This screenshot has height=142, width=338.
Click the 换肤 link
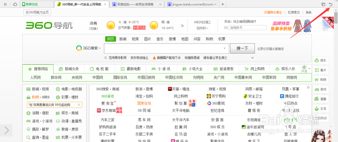pos(309,12)
